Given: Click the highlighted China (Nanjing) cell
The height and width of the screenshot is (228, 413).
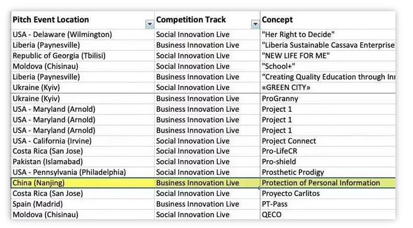Looking at the screenshot, I should [82, 183].
